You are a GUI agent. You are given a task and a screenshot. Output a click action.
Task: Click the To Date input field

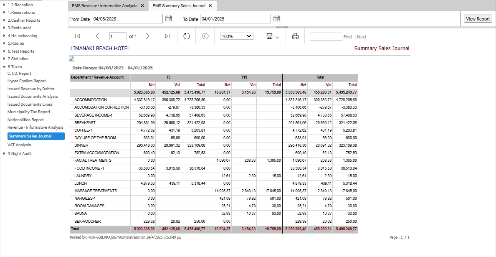(235, 19)
